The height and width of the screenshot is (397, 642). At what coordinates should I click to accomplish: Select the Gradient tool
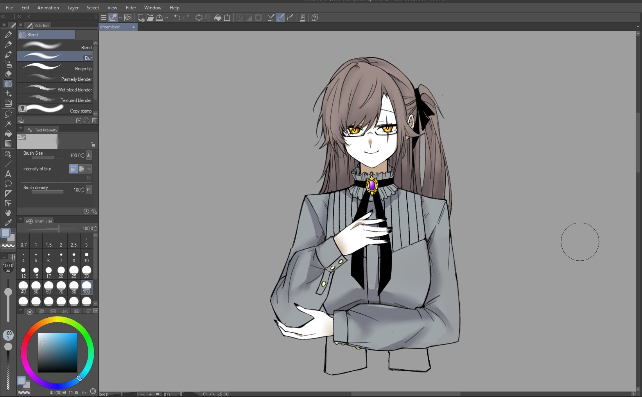click(x=8, y=143)
